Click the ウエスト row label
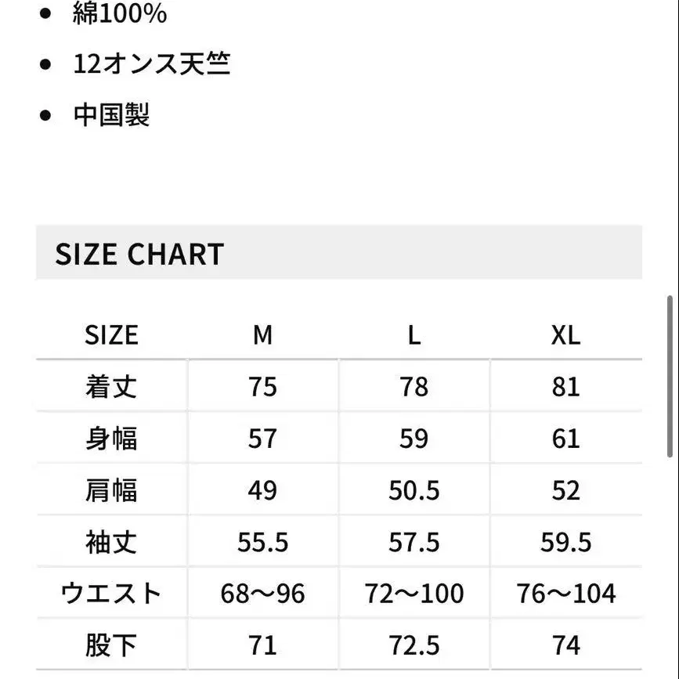The height and width of the screenshot is (679, 679). [111, 594]
